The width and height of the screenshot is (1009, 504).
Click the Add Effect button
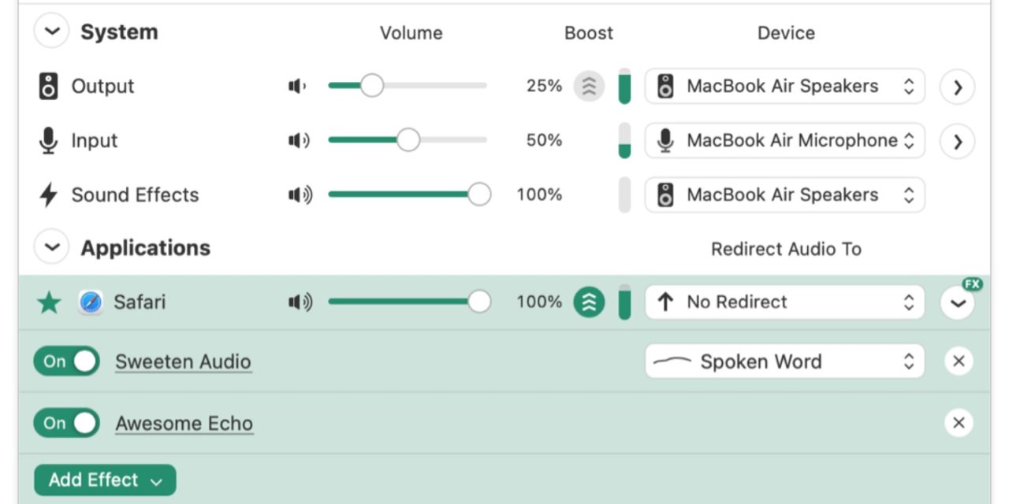[x=105, y=480]
